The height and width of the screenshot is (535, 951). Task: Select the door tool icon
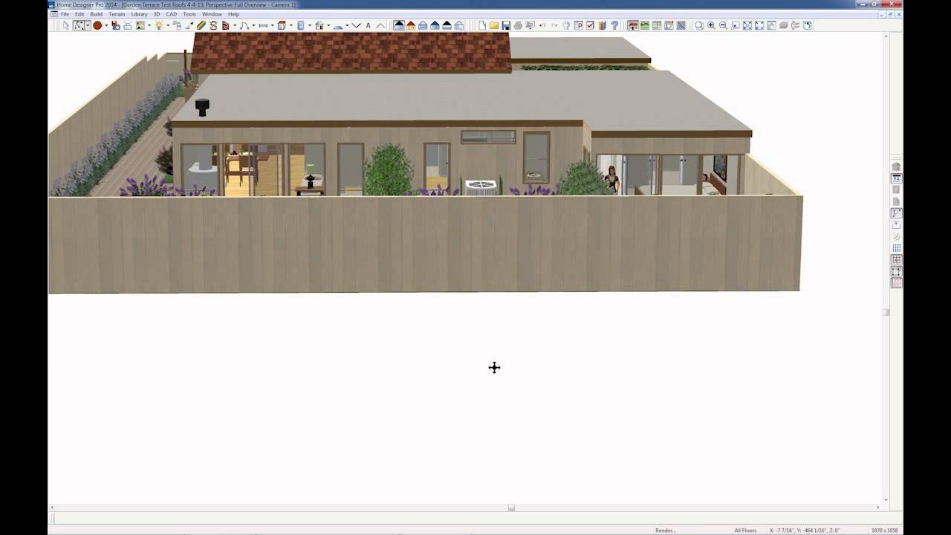[300, 25]
